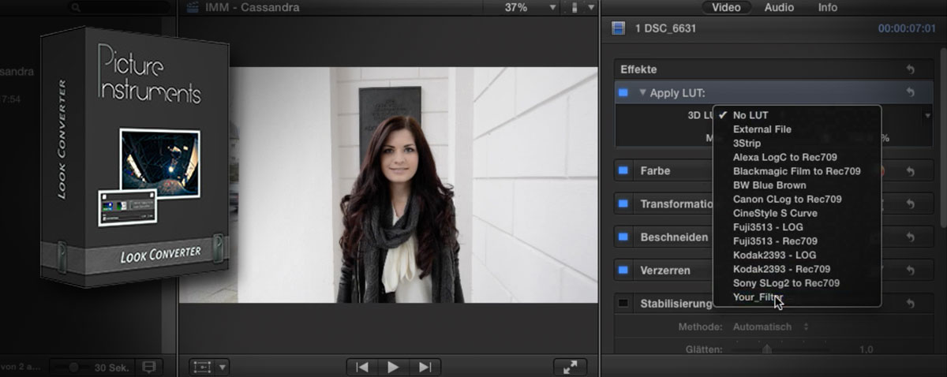Open the transform tool dropdown arrow
This screenshot has height=377, width=947.
(x=222, y=367)
